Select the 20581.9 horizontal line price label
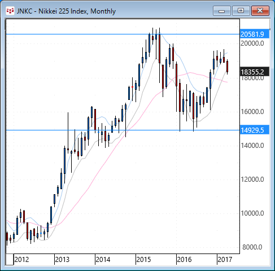The image size is (275, 271). click(255, 34)
